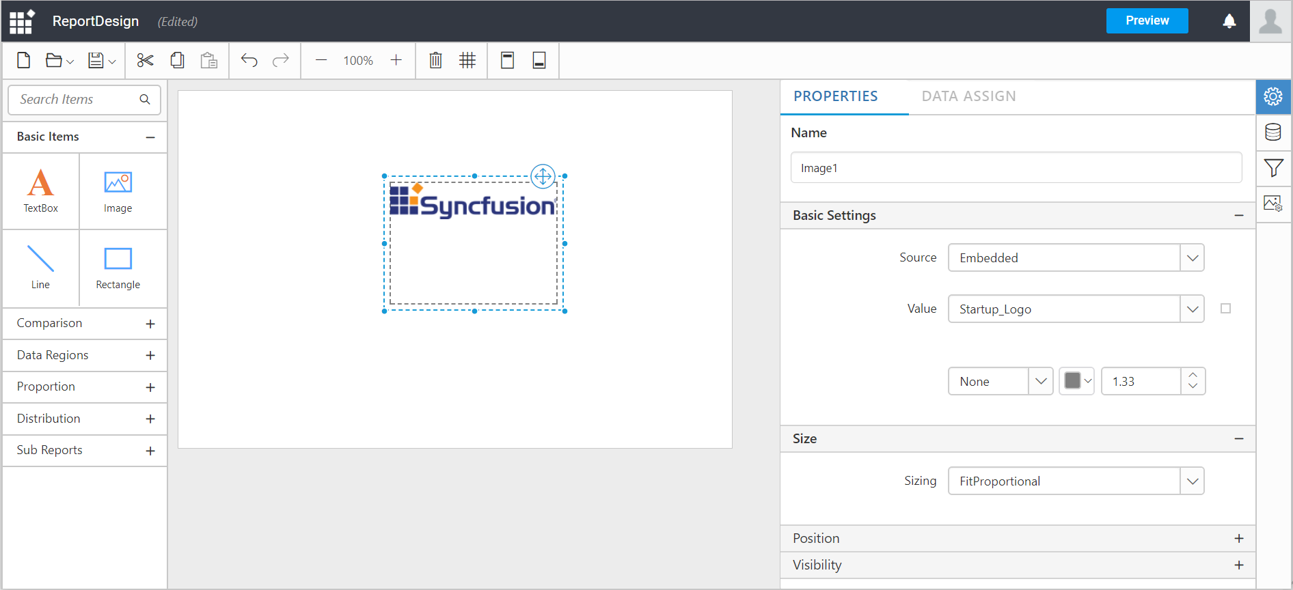Click the Preview button

[x=1147, y=20]
